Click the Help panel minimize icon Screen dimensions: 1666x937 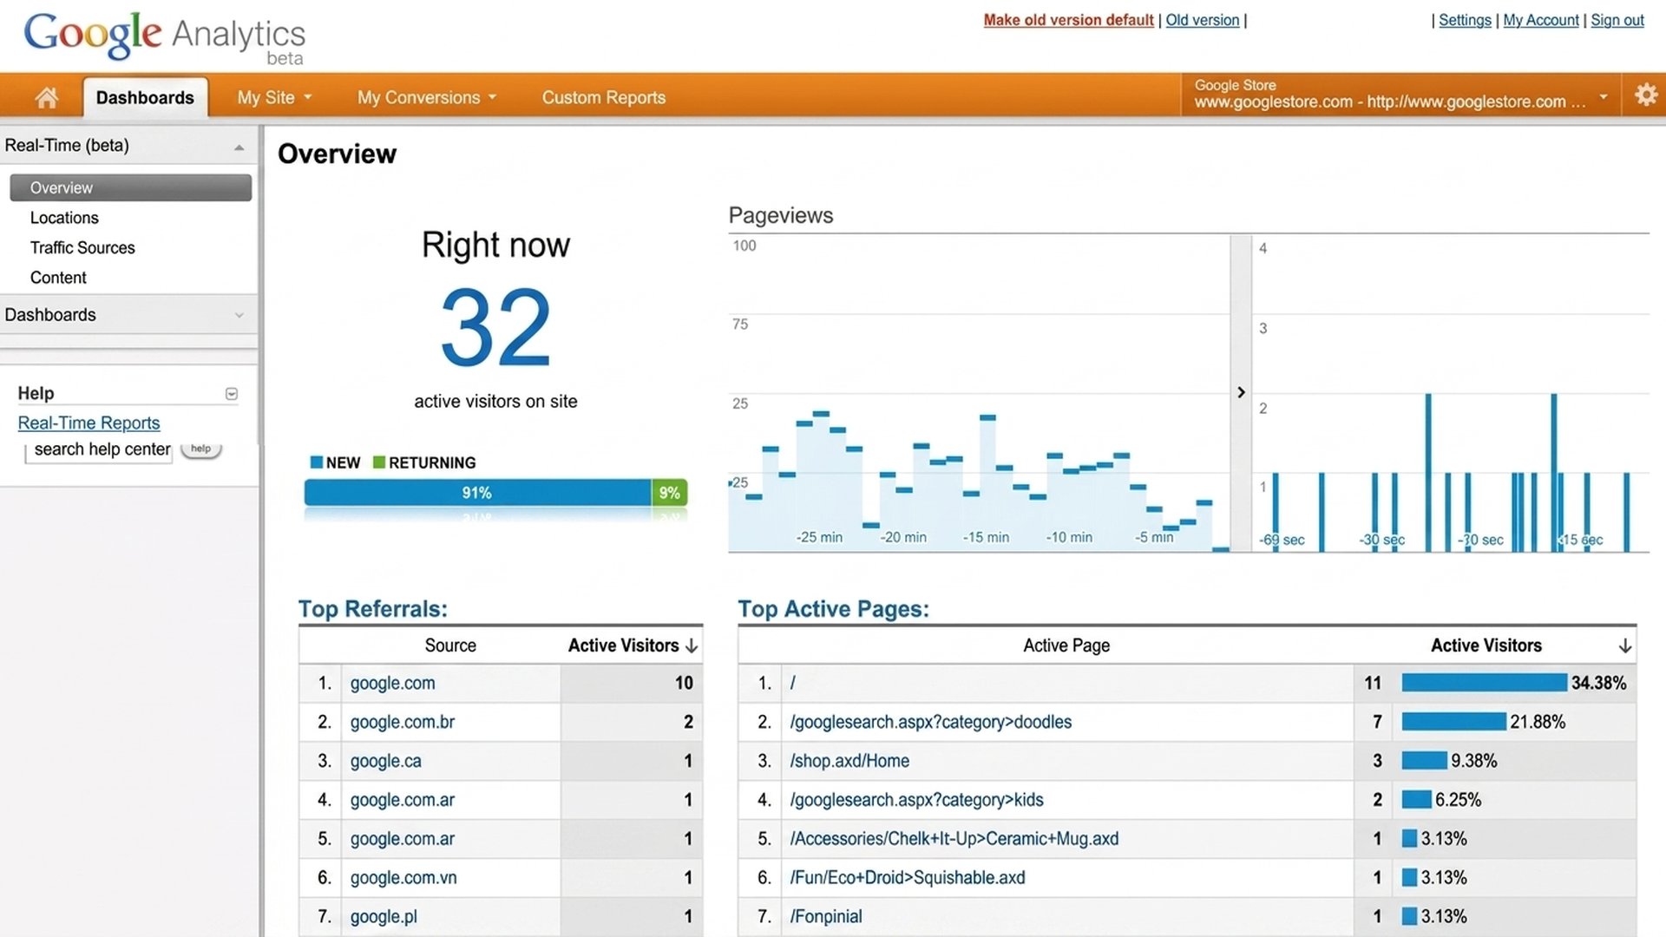tap(232, 394)
